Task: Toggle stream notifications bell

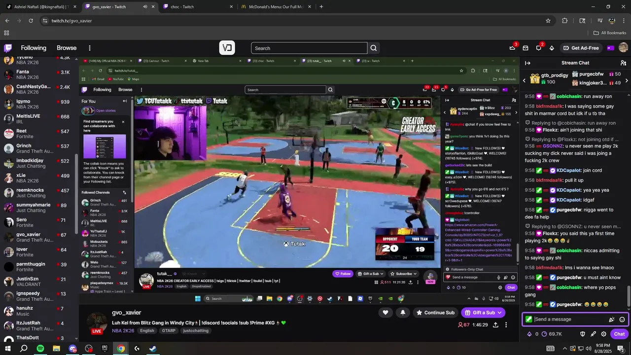Action: (403, 313)
